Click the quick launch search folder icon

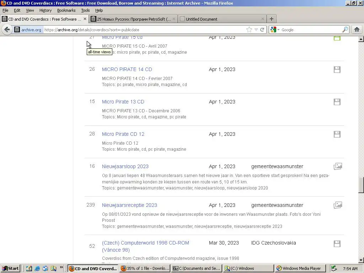53,269
